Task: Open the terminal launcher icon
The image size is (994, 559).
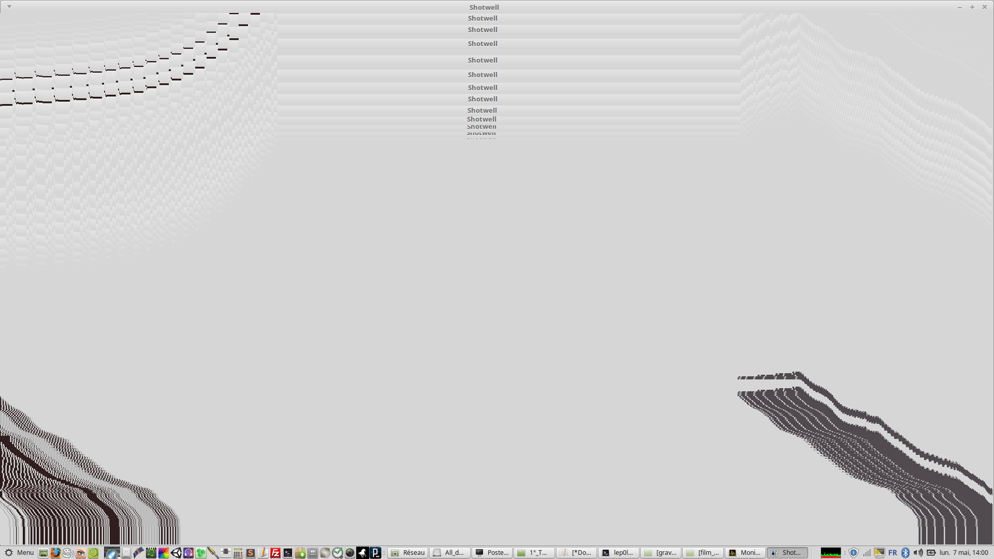Action: click(288, 553)
